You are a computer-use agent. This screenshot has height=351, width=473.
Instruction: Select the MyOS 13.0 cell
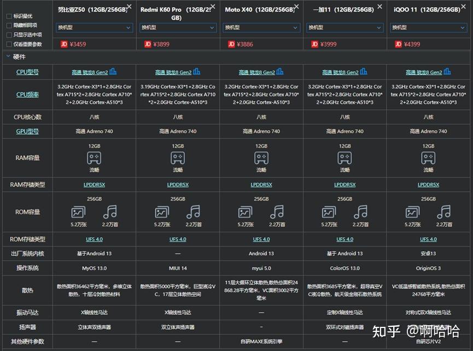click(x=94, y=268)
